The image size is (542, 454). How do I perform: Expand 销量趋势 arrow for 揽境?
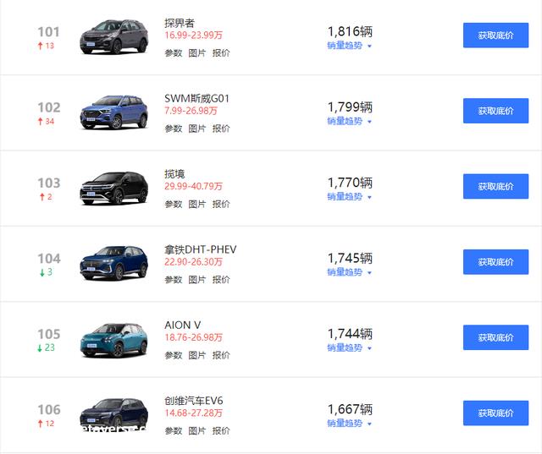[x=369, y=197]
